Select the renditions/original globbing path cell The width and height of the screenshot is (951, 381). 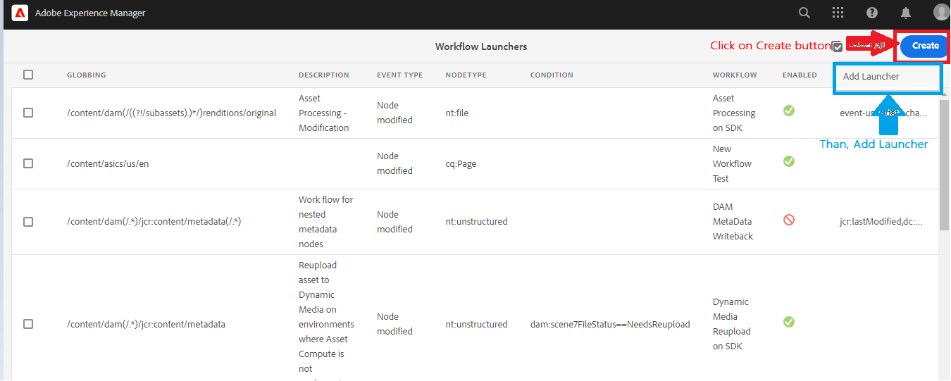pyautogui.click(x=171, y=113)
